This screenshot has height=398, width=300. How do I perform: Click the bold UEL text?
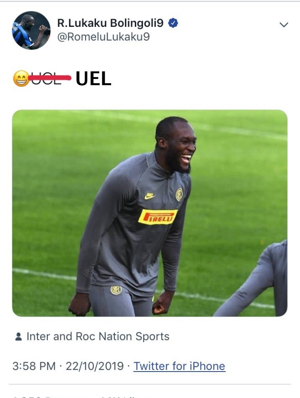click(93, 79)
